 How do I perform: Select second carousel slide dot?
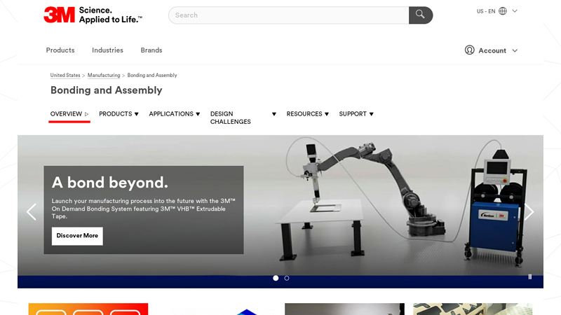[x=287, y=278]
